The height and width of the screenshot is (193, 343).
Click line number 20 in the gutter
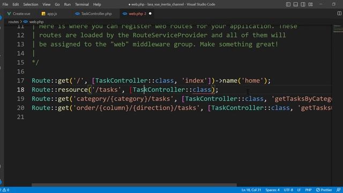pyautogui.click(x=20, y=108)
